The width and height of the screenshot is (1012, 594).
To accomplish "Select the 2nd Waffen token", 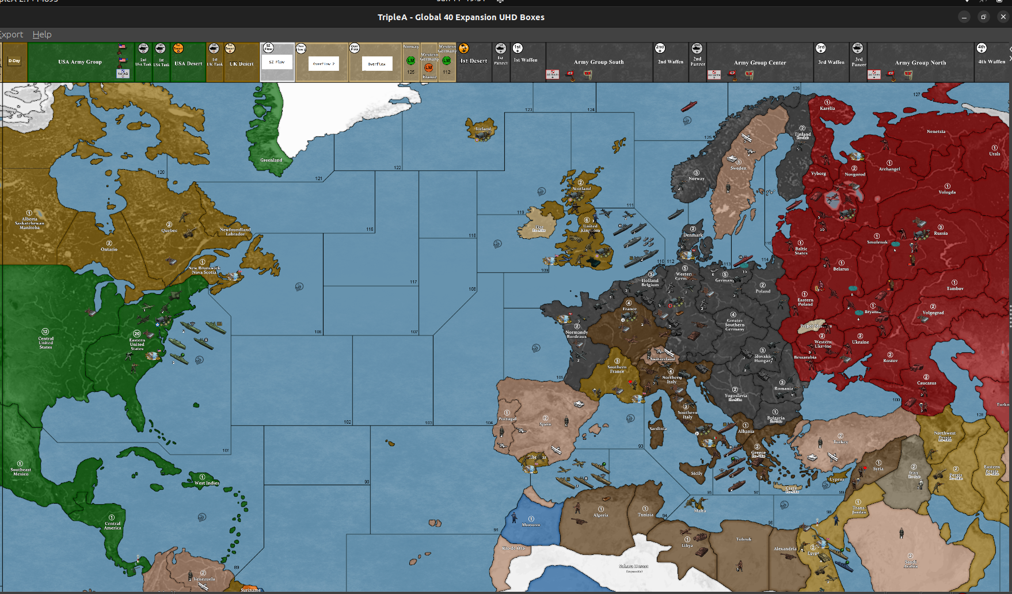I will (x=660, y=48).
